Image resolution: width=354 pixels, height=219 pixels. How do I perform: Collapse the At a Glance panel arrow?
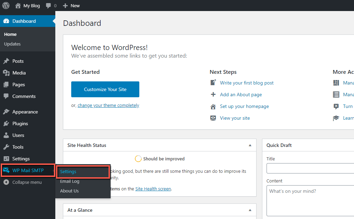250,210
